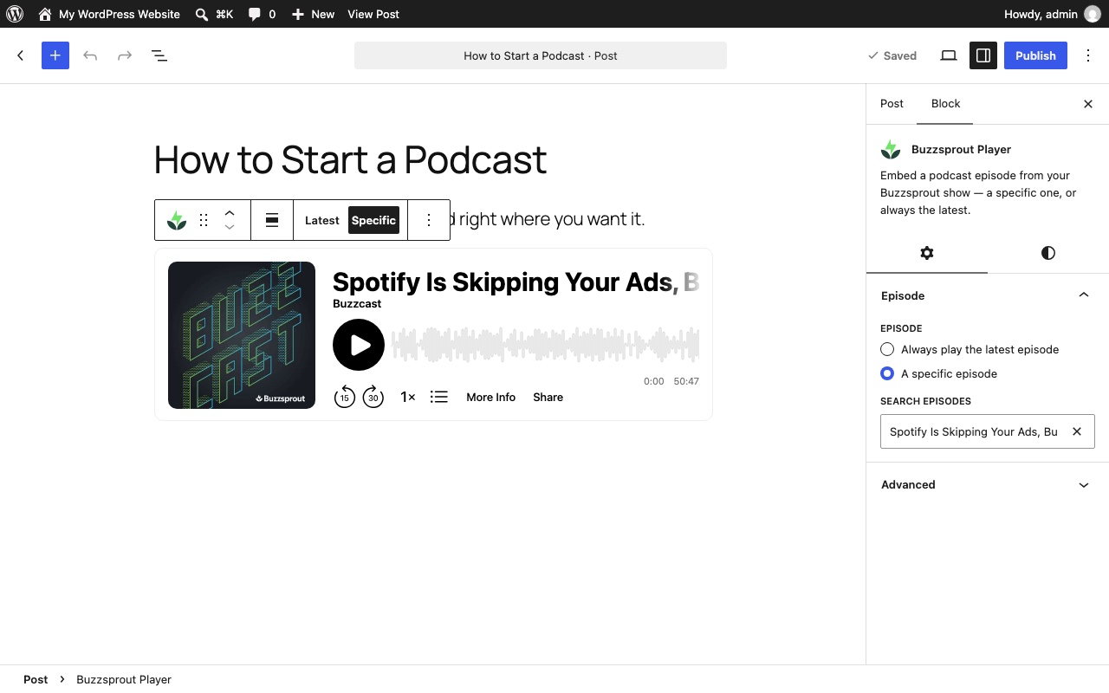Click Buzzsprout Player block type icon
This screenshot has height=693, width=1109.
pyautogui.click(x=177, y=220)
